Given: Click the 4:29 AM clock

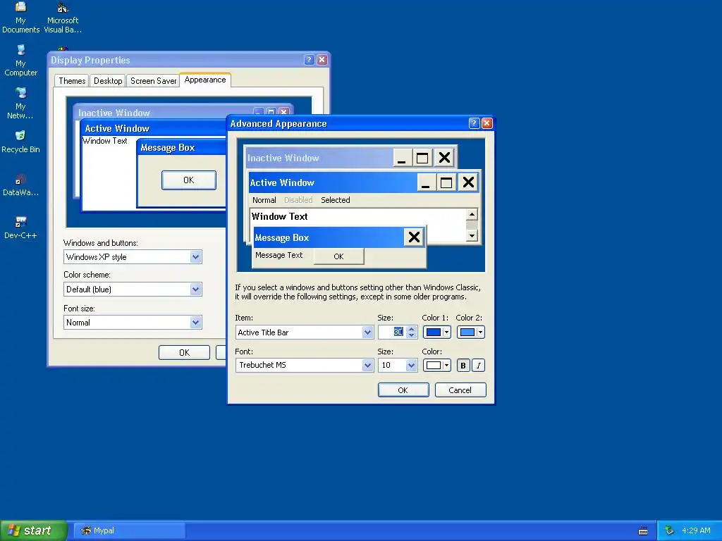Looking at the screenshot, I should pos(696,530).
